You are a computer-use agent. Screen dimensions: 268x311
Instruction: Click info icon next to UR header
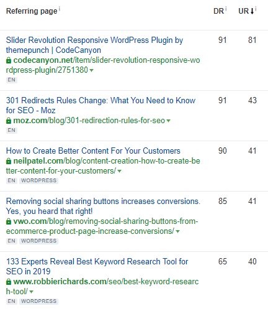click(256, 9)
